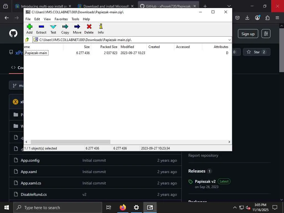This screenshot has height=213, width=284.
Task: Open Settings gear on taskbar
Action: pyautogui.click(x=136, y=207)
